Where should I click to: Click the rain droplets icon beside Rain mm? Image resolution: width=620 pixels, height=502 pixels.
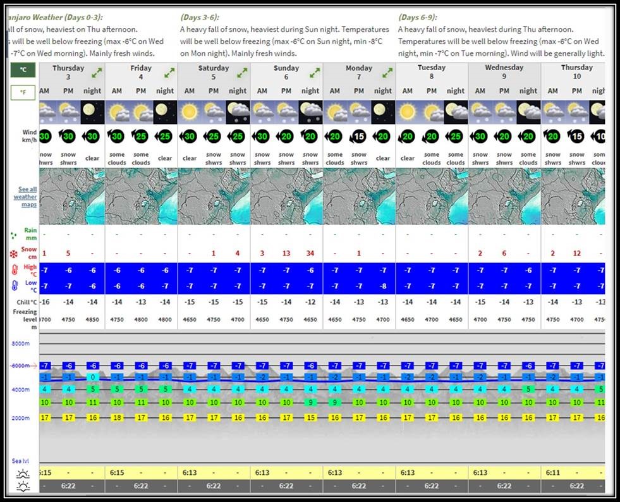[14, 234]
